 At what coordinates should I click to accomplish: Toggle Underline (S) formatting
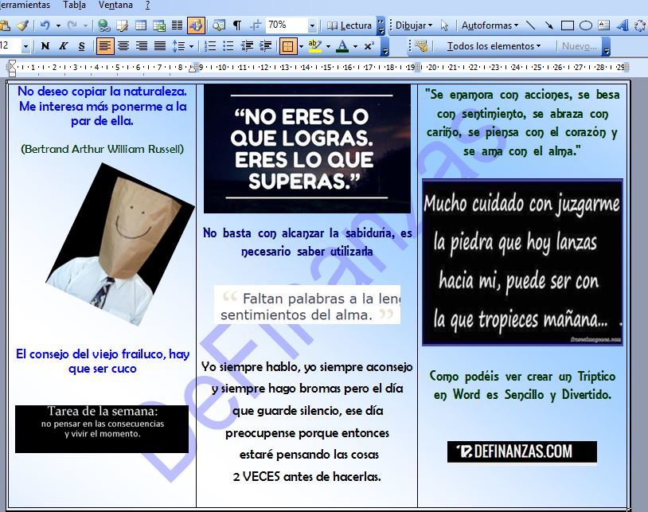click(82, 46)
